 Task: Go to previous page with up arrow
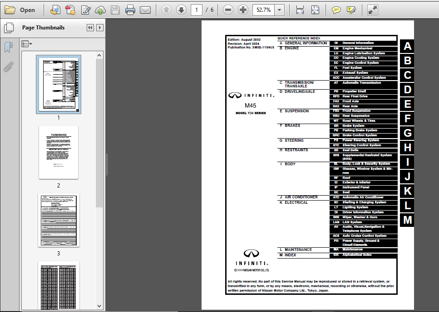coord(166,10)
